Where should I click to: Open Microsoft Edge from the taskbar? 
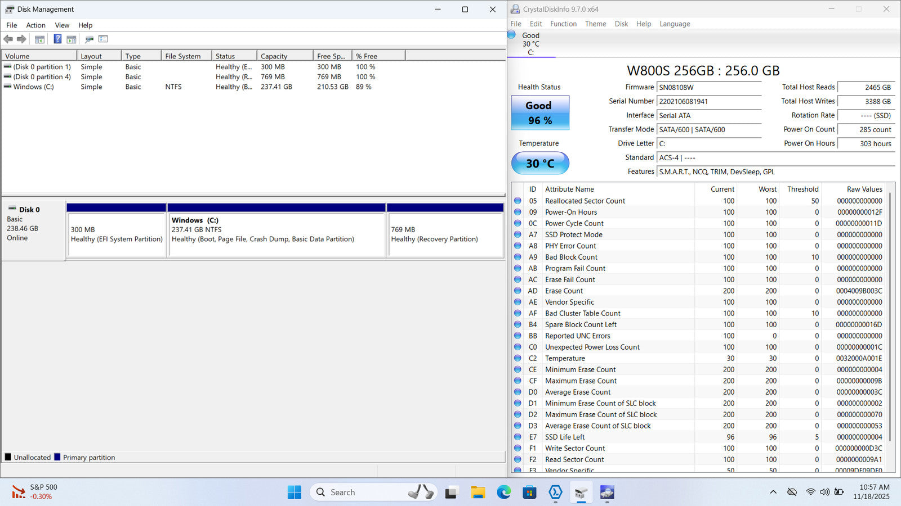click(503, 493)
